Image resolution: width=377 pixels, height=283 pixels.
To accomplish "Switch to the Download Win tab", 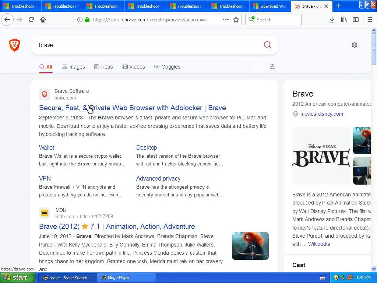I will point(270,6).
